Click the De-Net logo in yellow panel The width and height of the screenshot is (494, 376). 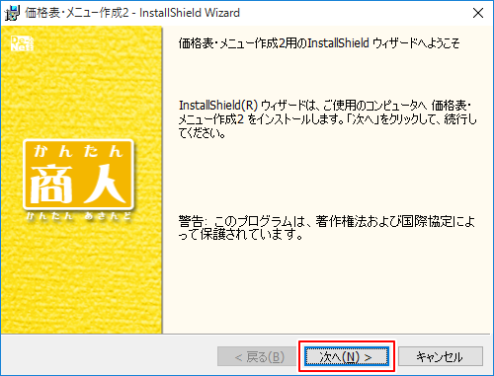[x=22, y=43]
